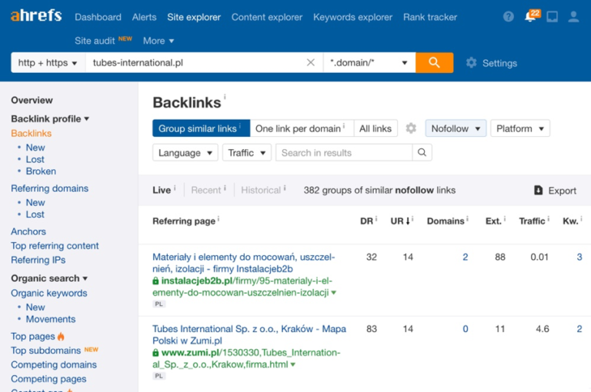
Task: Expand instalacjeb2b.pl URL dropdown arrow
Action: tap(333, 293)
